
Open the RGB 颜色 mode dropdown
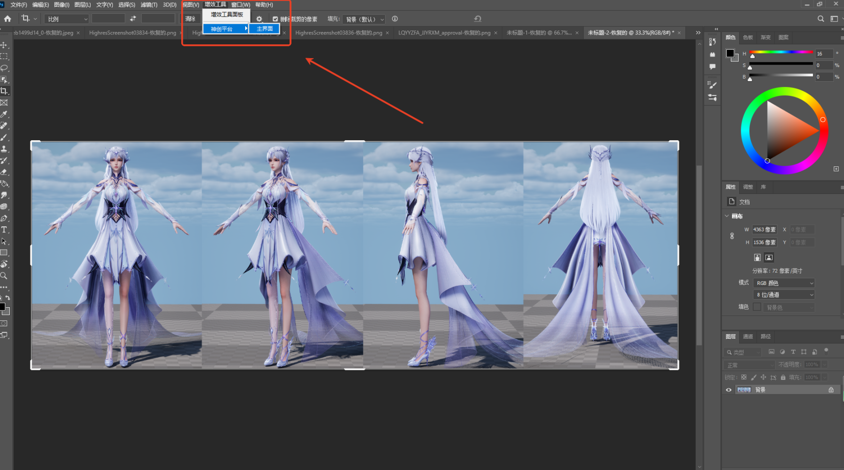(x=784, y=283)
